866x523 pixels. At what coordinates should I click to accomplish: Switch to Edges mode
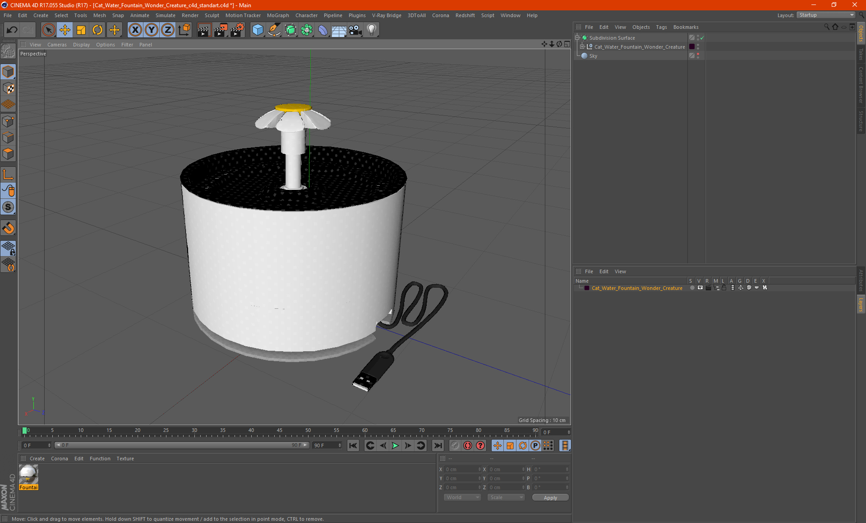coord(8,138)
